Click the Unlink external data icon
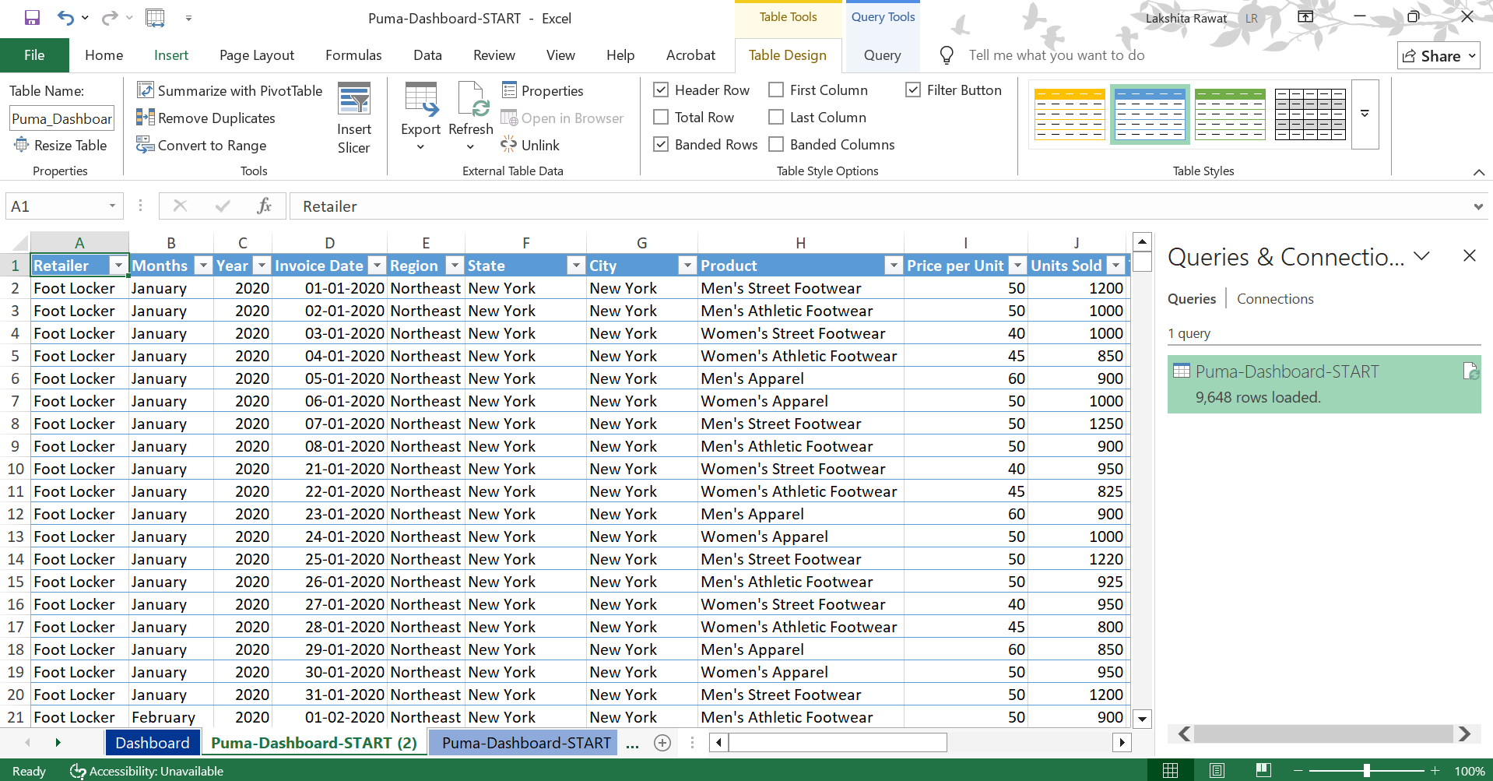Viewport: 1493px width, 781px height. pos(509,145)
